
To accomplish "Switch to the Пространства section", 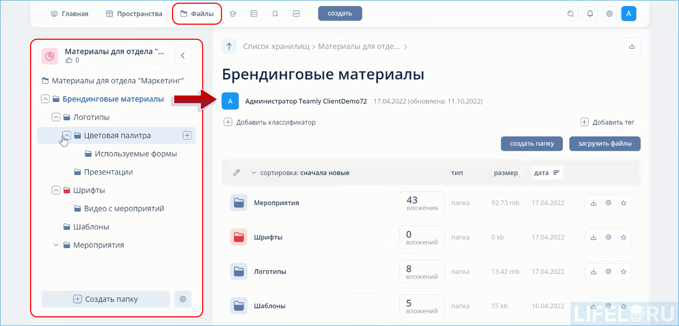I will pyautogui.click(x=134, y=13).
